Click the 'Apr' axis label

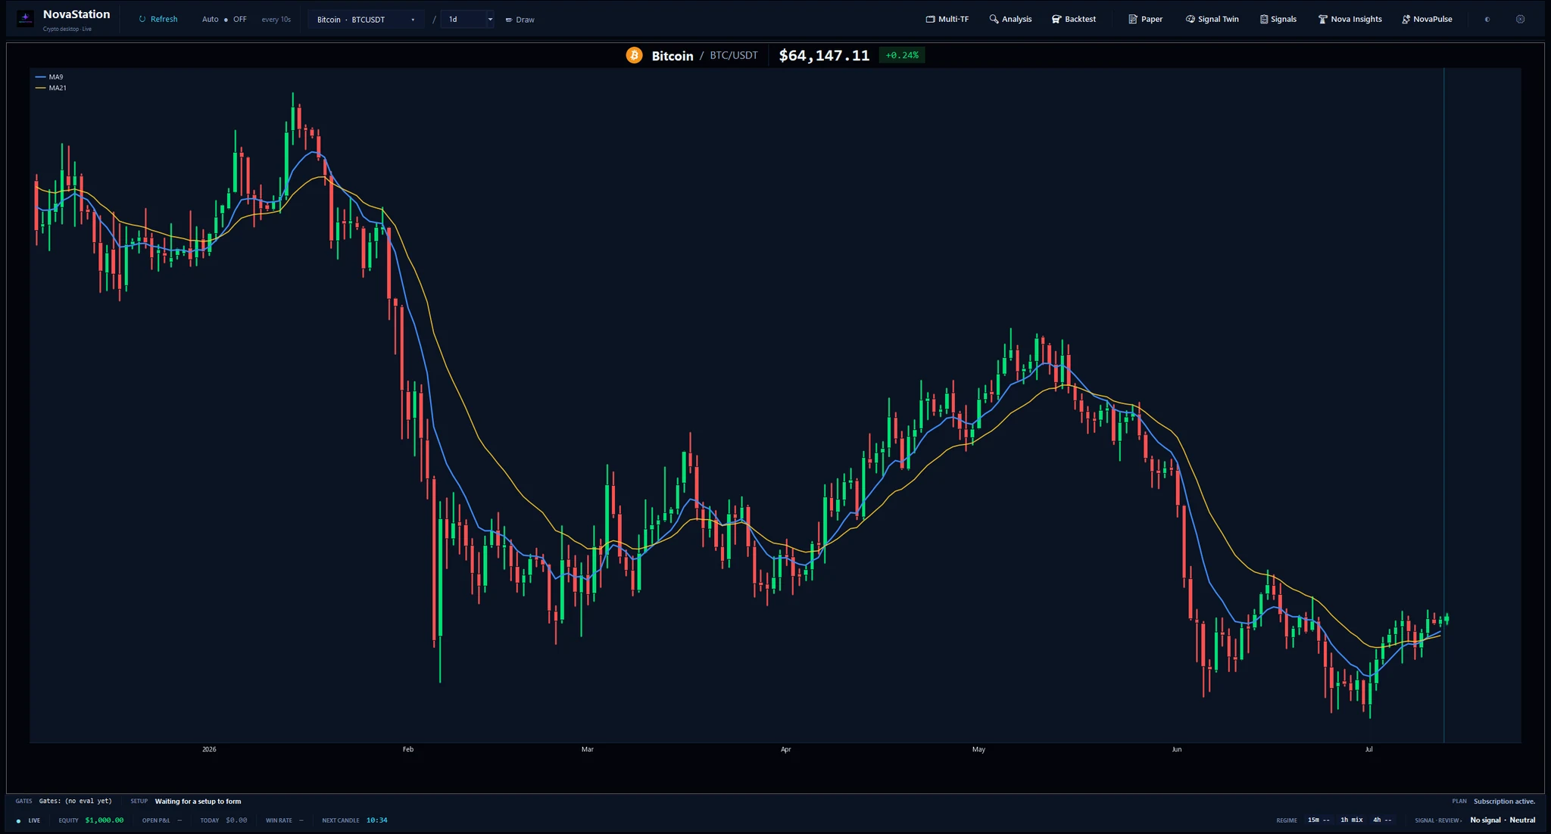(x=786, y=750)
